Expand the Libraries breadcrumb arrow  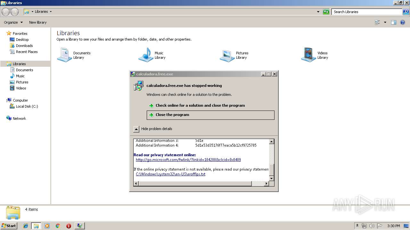51,11
